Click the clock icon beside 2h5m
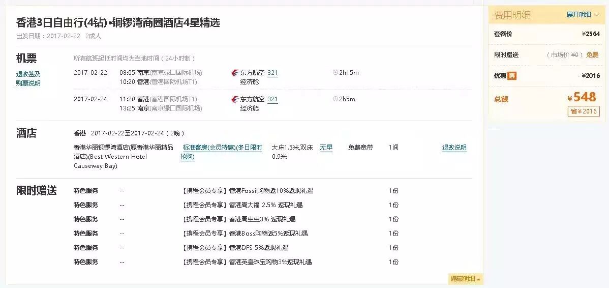This screenshot has height=288, width=609. pyautogui.click(x=335, y=99)
